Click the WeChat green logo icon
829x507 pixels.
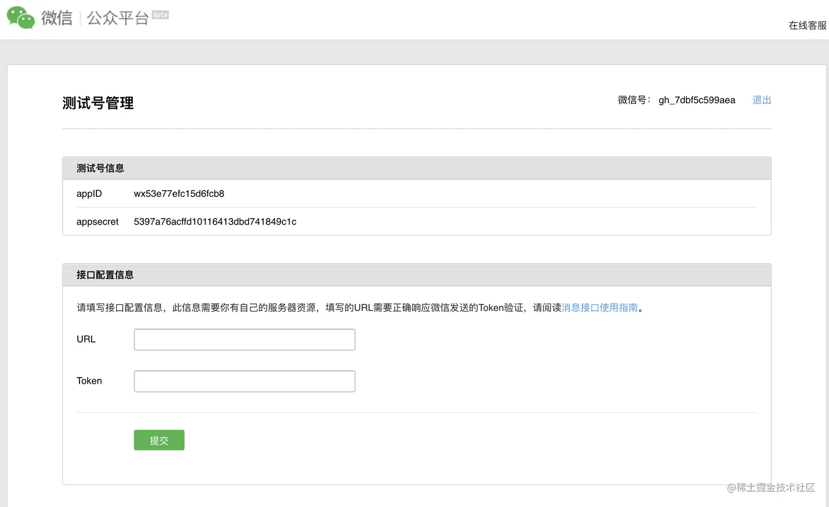click(21, 18)
